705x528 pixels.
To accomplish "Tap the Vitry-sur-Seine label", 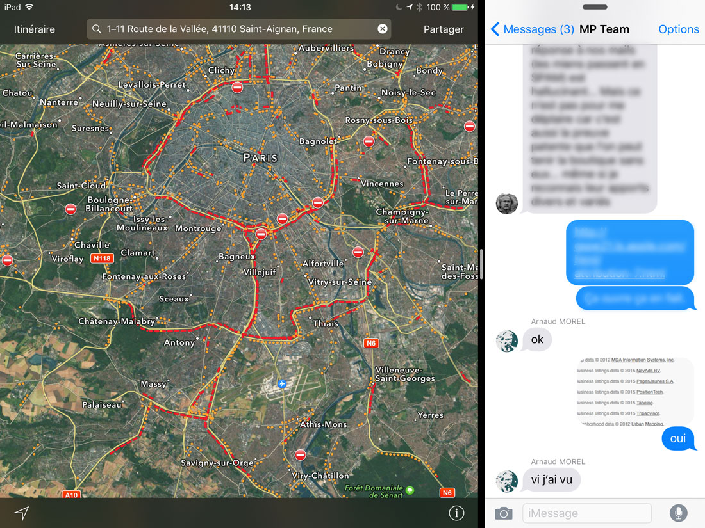I will [340, 282].
